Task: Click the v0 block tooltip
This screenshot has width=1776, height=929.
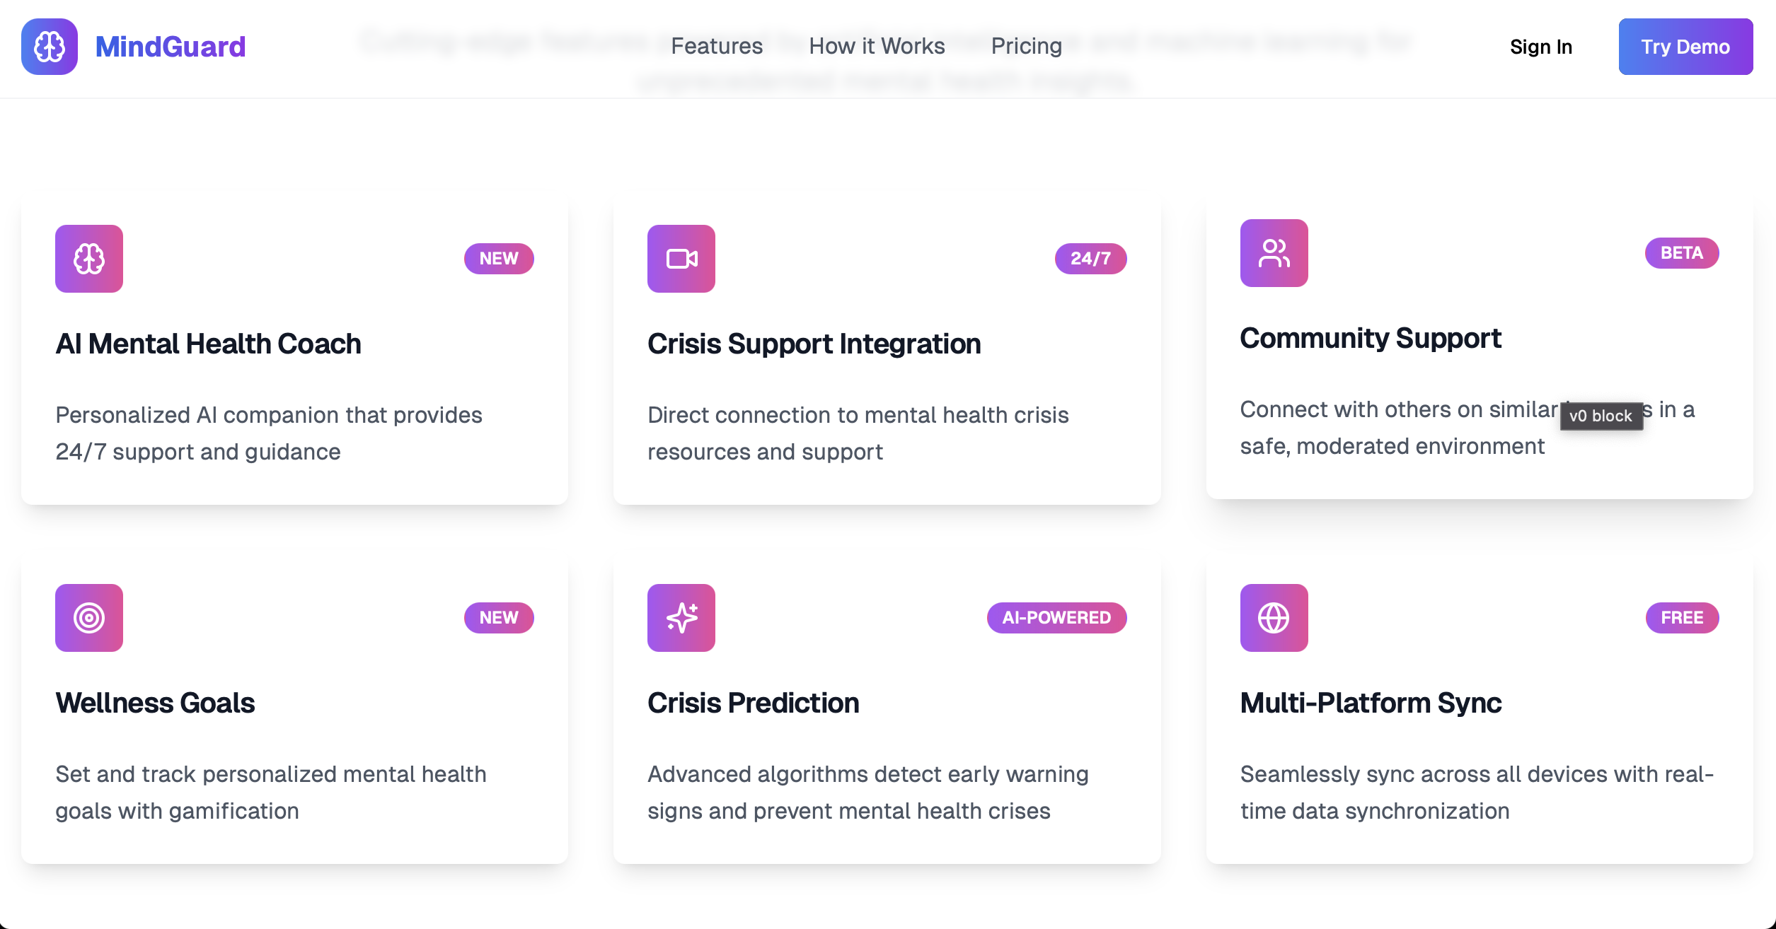Action: tap(1601, 416)
